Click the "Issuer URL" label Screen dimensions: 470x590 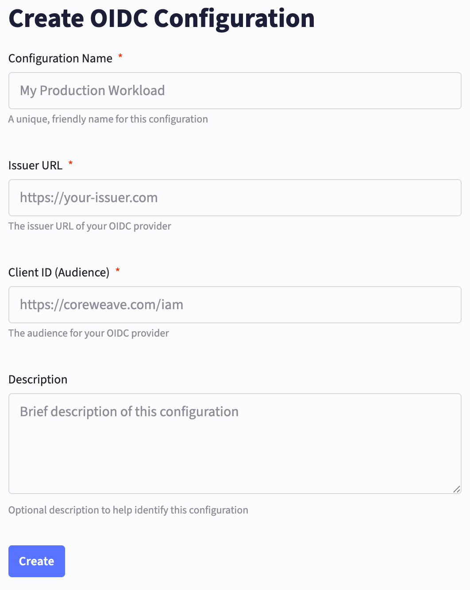[x=35, y=165]
